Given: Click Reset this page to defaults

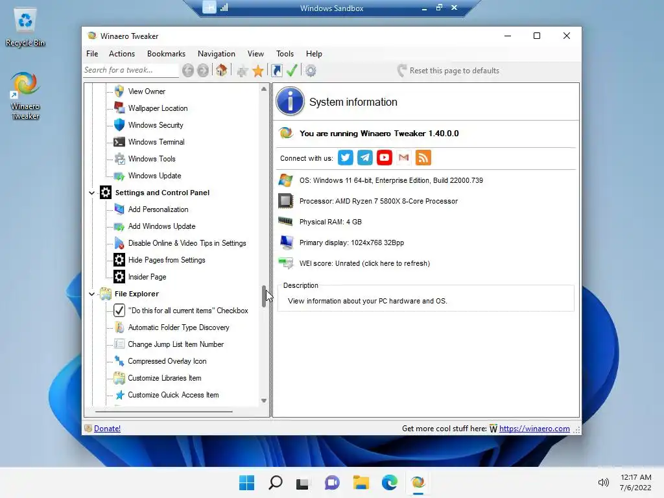Looking at the screenshot, I should pyautogui.click(x=449, y=71).
